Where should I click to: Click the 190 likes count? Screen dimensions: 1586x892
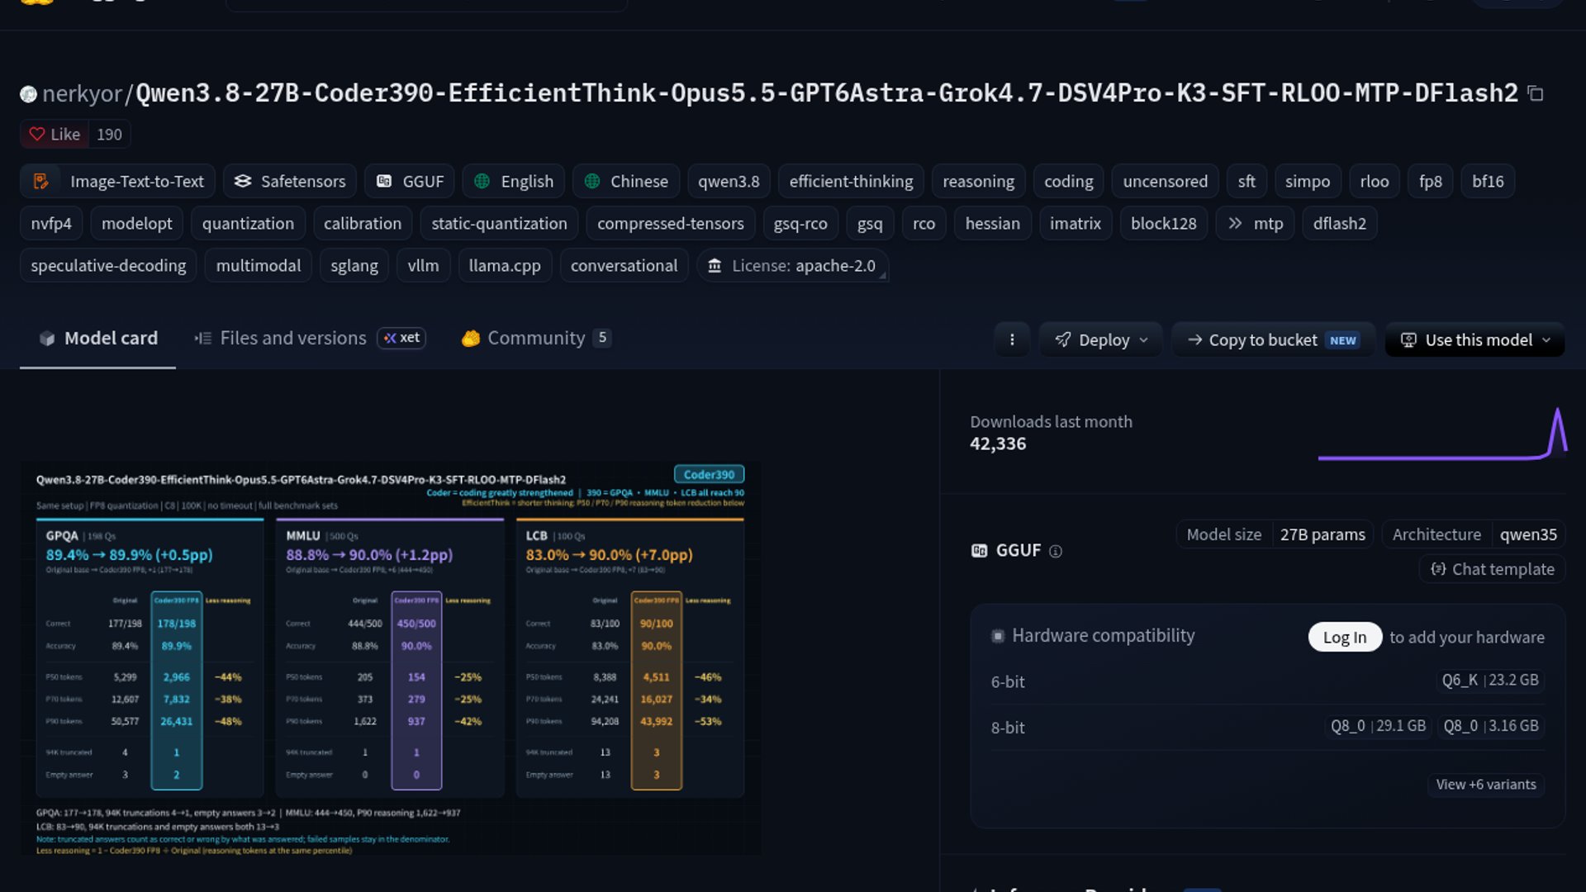point(109,134)
